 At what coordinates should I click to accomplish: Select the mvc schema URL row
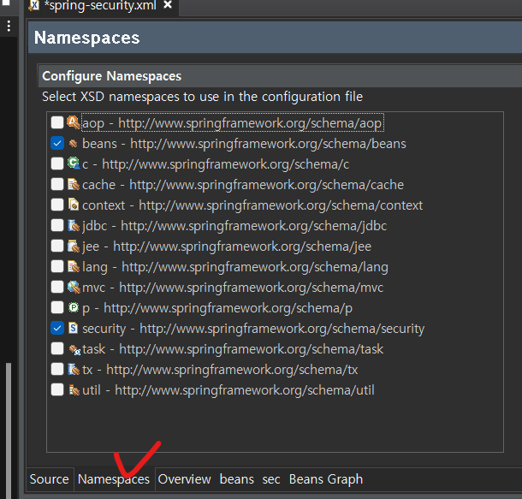click(x=233, y=288)
